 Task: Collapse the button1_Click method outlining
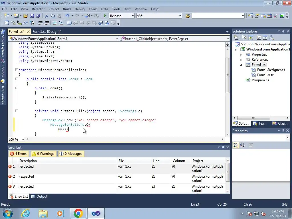point(17,111)
